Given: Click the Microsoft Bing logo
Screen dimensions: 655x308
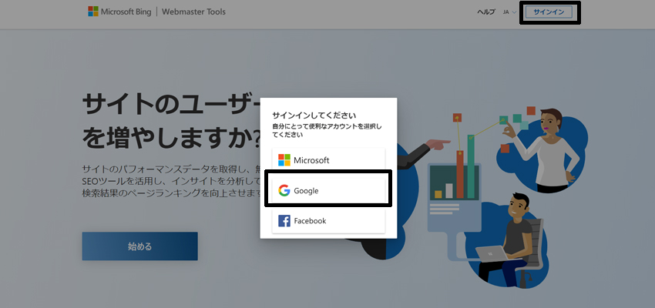Looking at the screenshot, I should tap(119, 12).
